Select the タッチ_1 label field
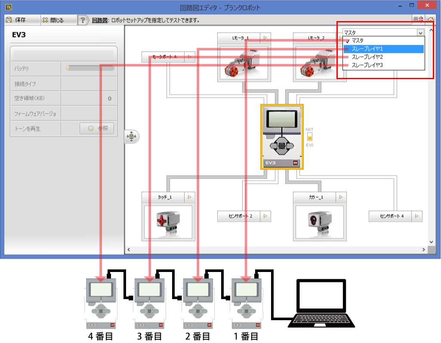441x343 pixels. 163,197
